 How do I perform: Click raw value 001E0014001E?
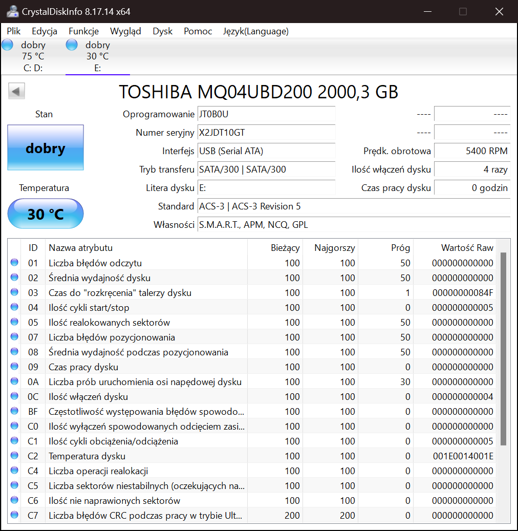point(463,456)
